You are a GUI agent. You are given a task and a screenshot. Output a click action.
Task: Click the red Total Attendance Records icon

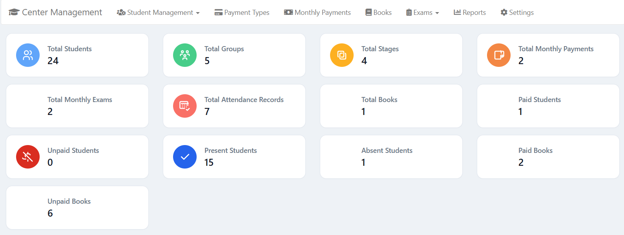(x=185, y=106)
